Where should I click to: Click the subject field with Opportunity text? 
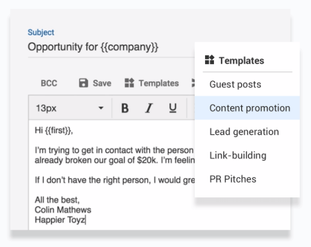[x=111, y=47]
